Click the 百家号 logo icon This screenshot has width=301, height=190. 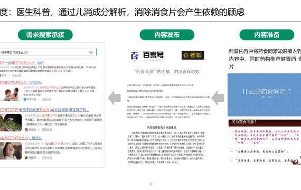pyautogui.click(x=135, y=56)
